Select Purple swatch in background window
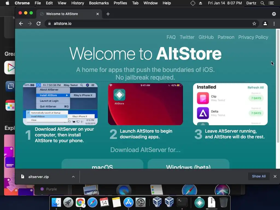This screenshot has width=280, height=210. [x=49, y=189]
